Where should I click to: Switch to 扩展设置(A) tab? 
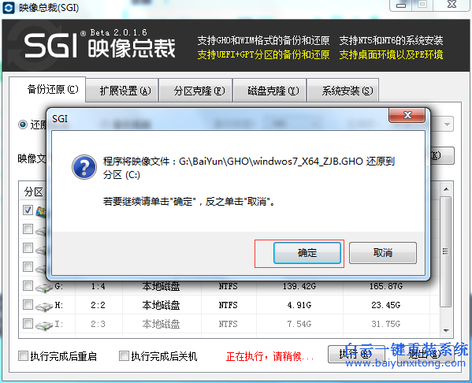click(x=122, y=91)
